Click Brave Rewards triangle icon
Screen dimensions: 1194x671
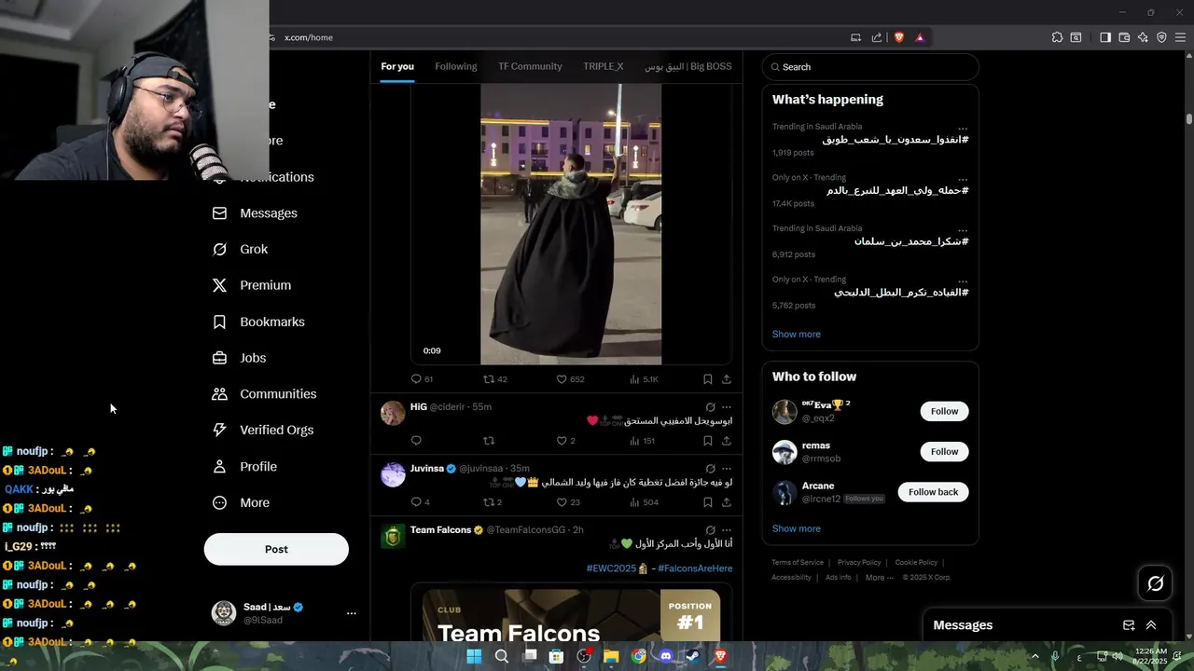tap(920, 37)
